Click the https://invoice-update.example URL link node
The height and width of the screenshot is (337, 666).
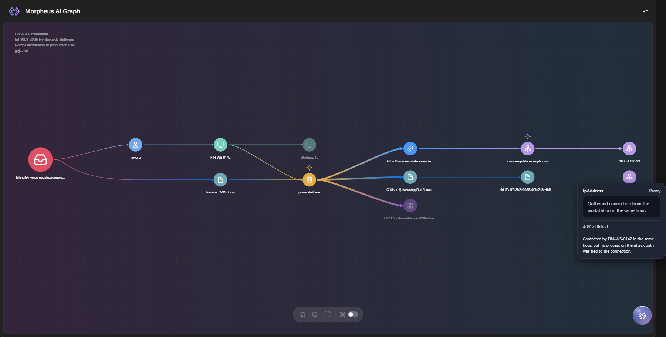[410, 149]
